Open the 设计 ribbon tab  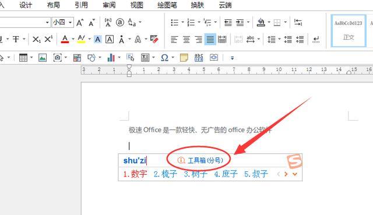point(26,5)
